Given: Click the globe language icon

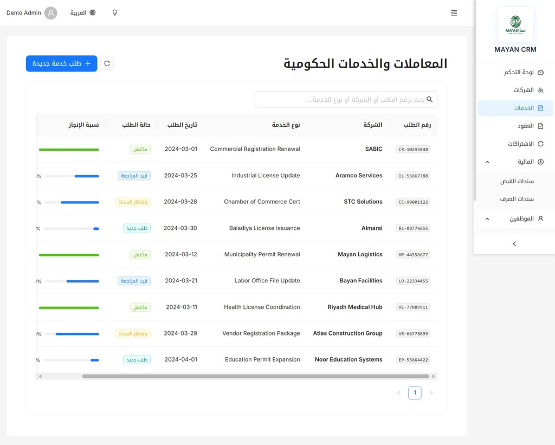Looking at the screenshot, I should coord(93,12).
